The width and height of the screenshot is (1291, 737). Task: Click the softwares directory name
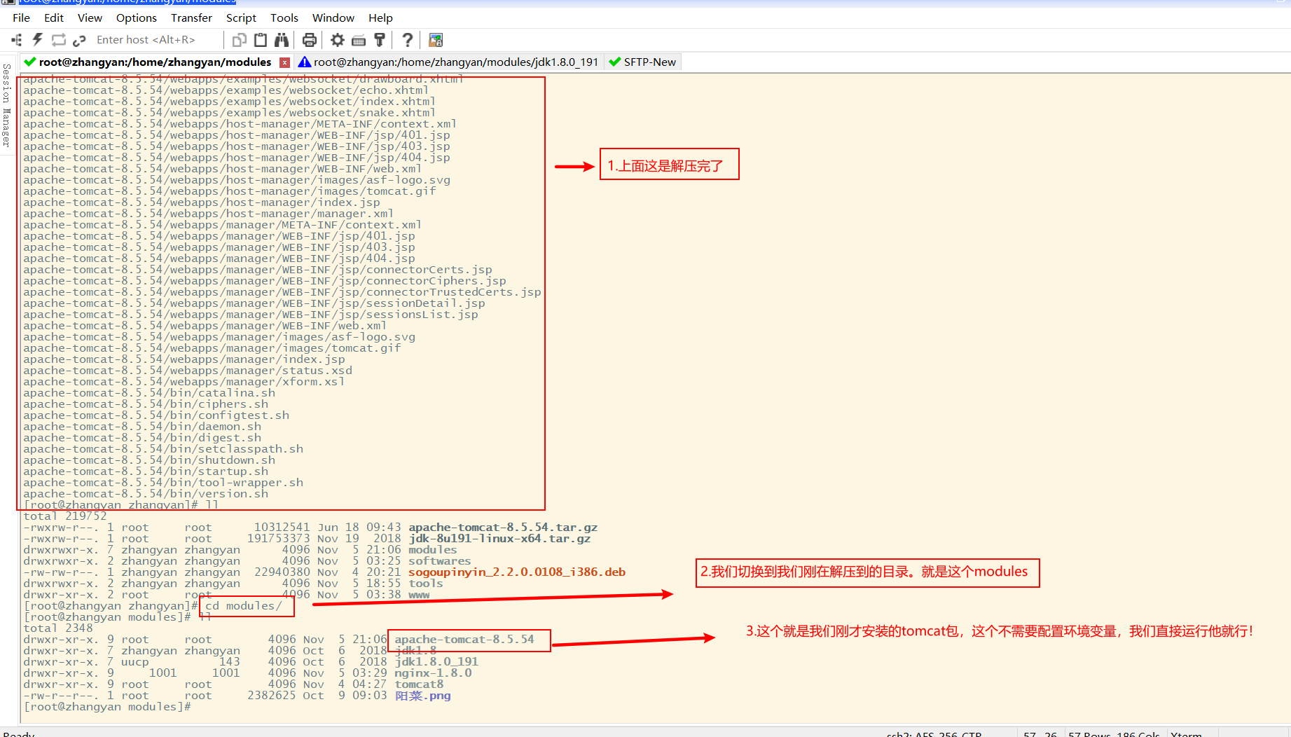[x=440, y=561]
